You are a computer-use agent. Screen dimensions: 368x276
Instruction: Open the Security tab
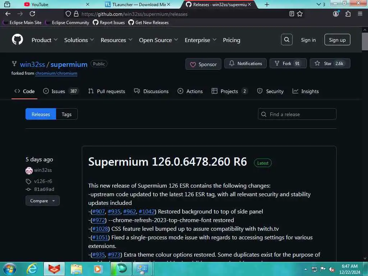point(270,91)
